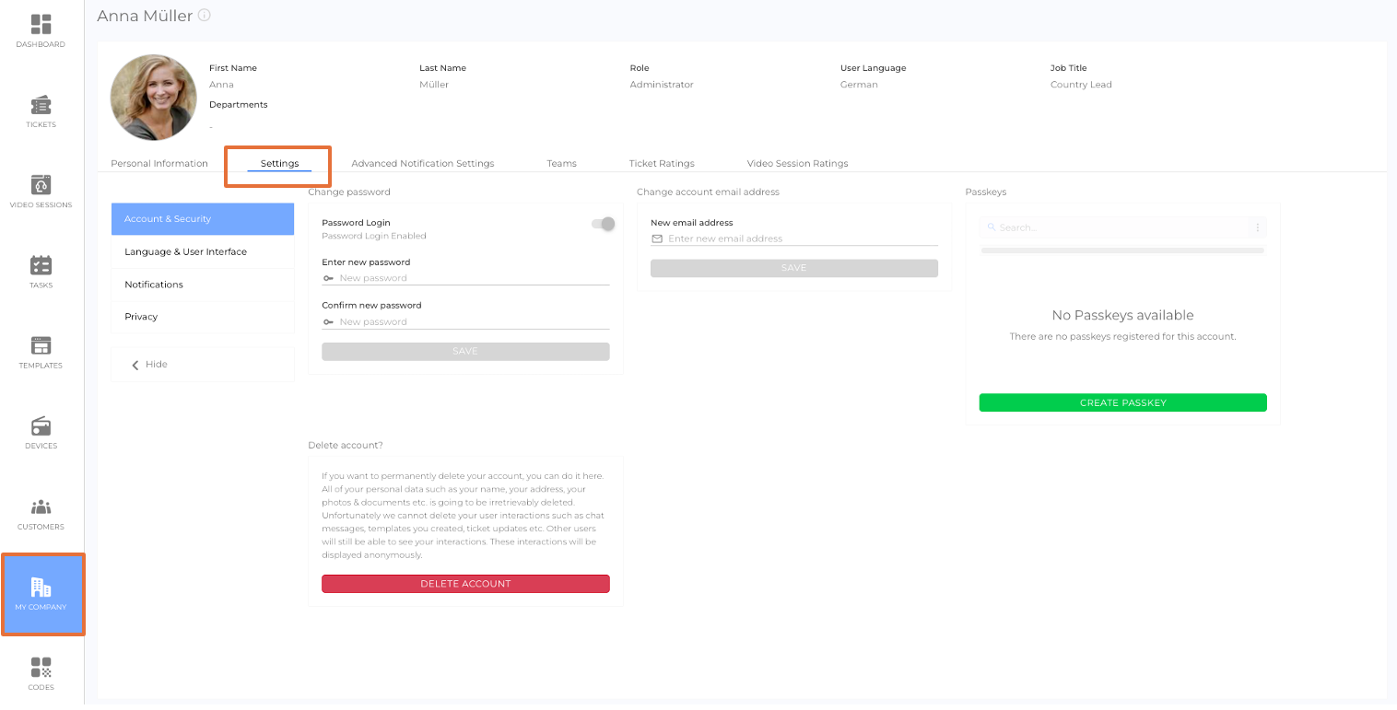Select Language & User Interface settings
This screenshot has height=710, width=1397.
click(x=185, y=252)
